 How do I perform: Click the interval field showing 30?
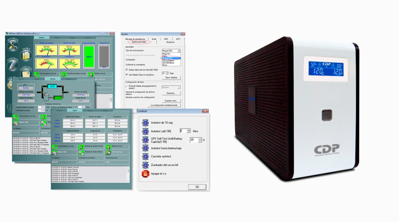tap(164, 73)
